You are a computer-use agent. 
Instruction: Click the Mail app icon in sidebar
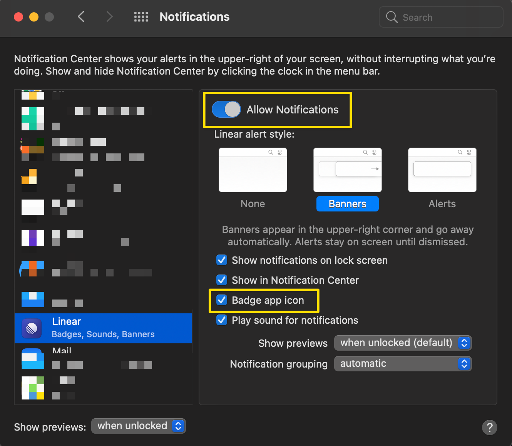tap(32, 358)
